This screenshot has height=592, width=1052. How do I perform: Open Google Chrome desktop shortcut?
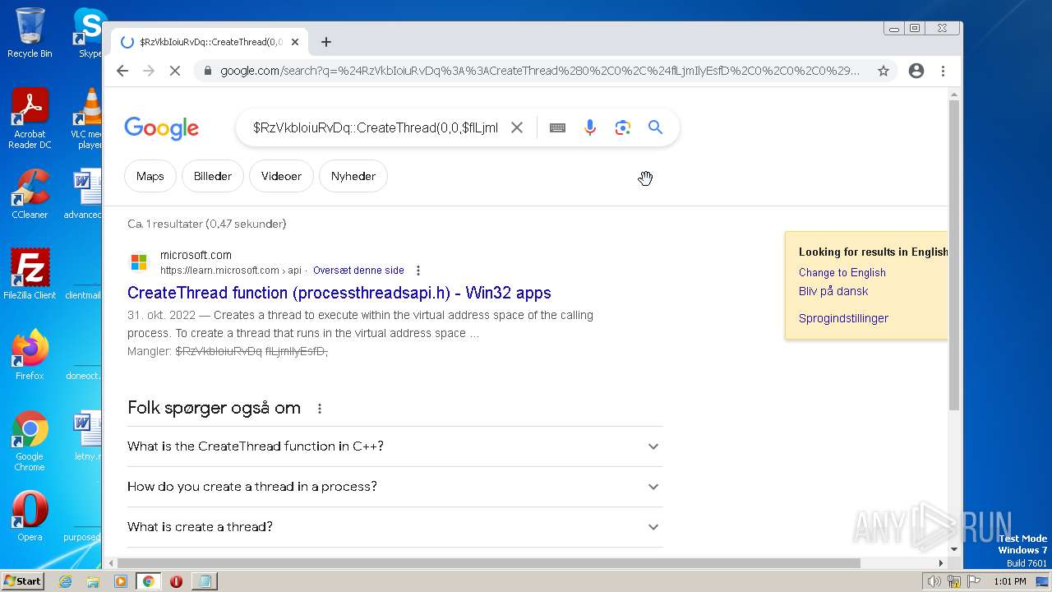(x=30, y=442)
